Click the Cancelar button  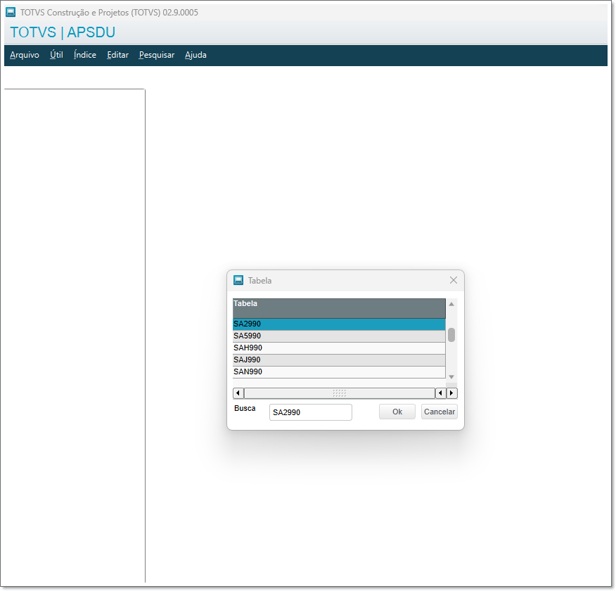coord(439,412)
